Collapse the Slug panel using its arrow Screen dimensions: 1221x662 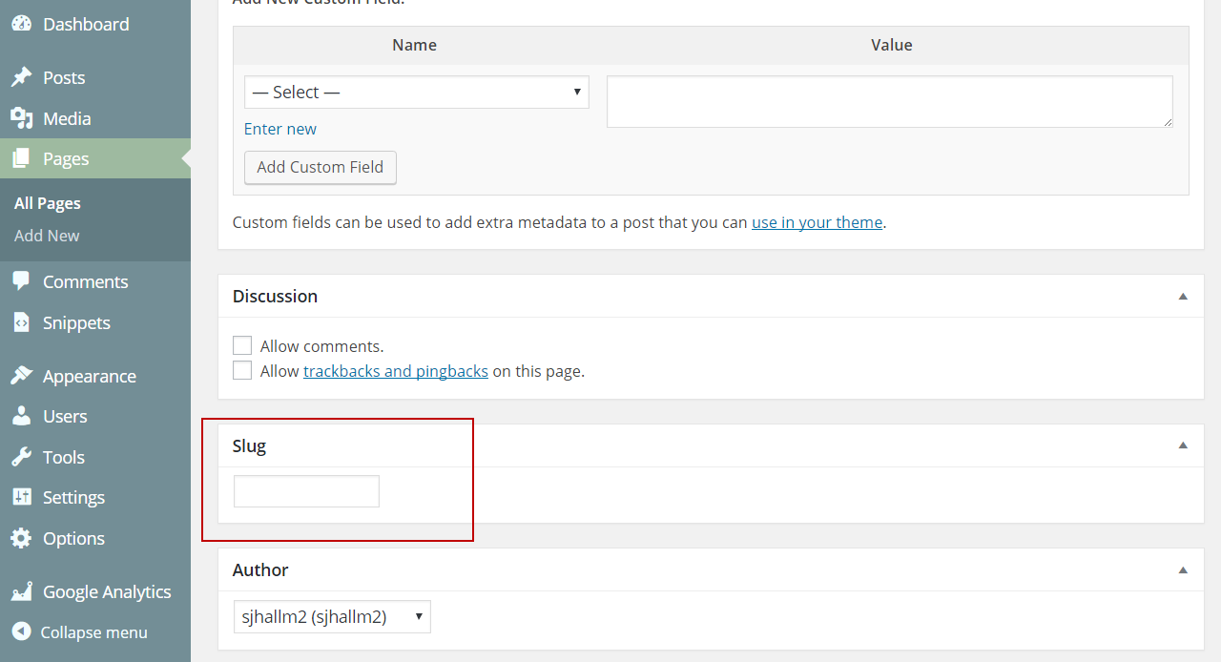[x=1183, y=445]
